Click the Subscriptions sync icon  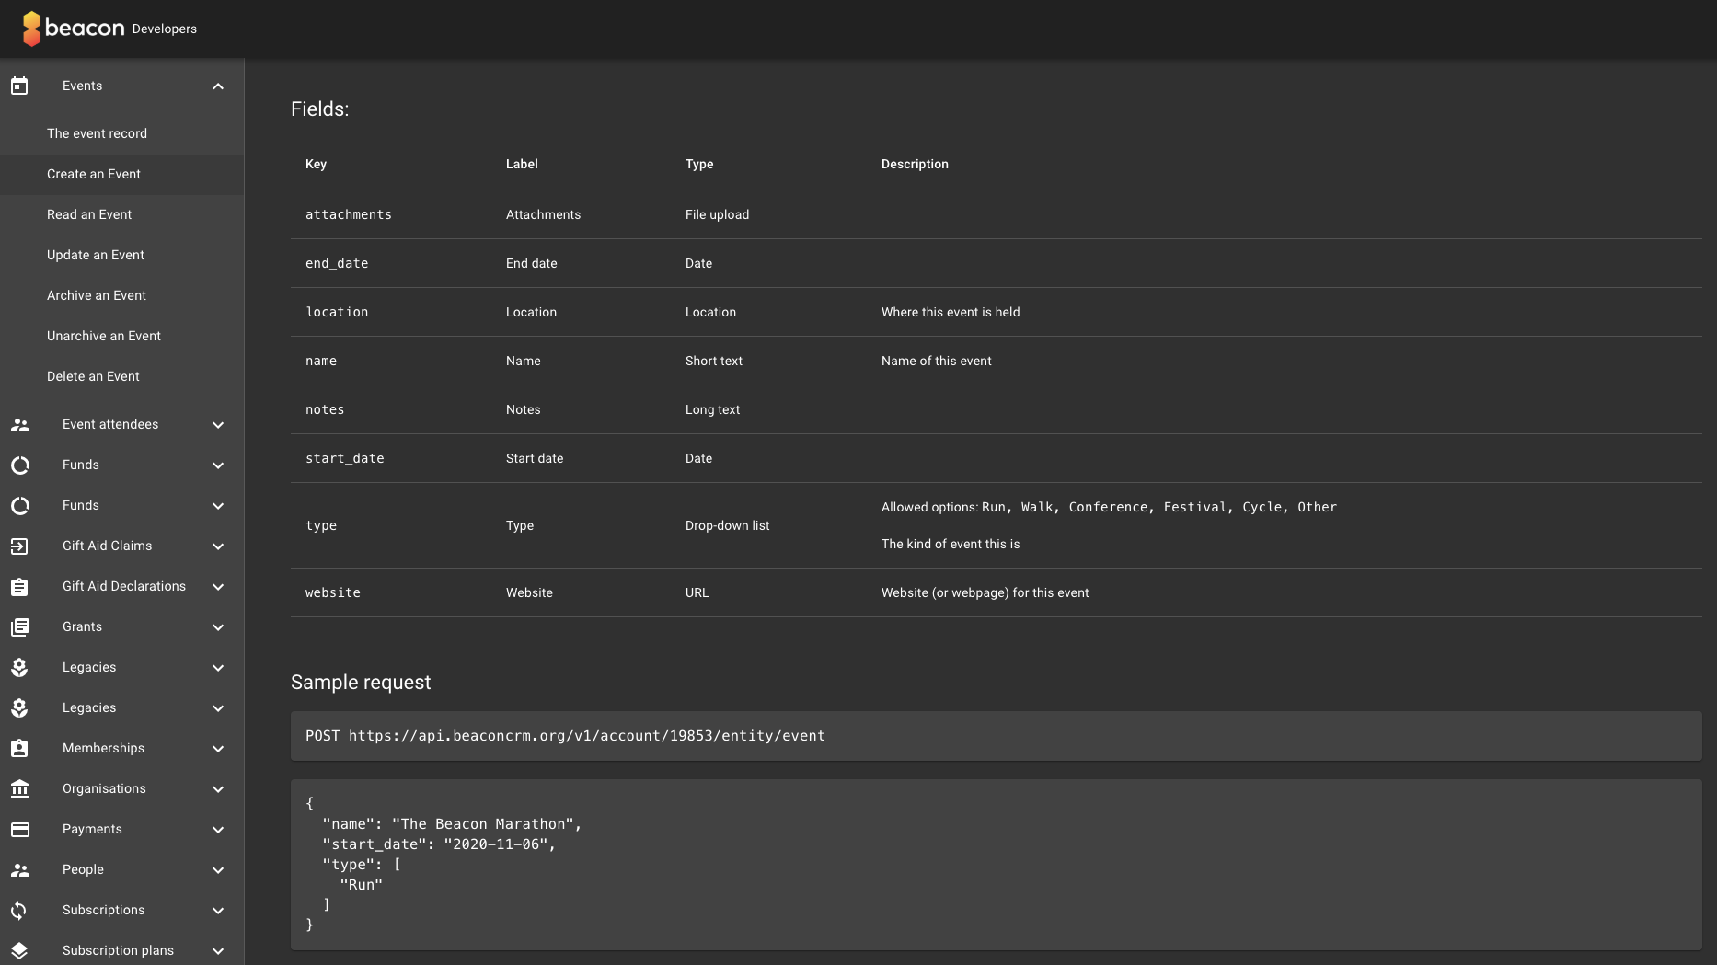[x=19, y=911]
